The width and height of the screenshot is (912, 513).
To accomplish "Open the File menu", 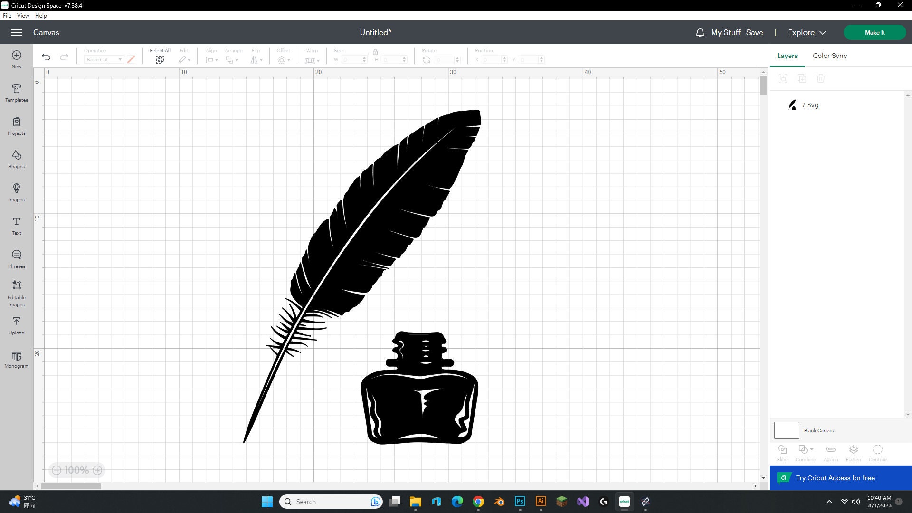I will pyautogui.click(x=7, y=15).
